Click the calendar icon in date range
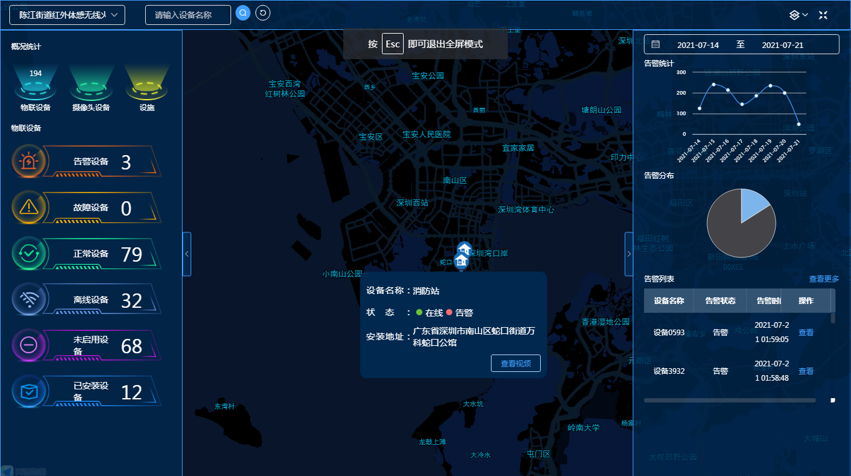851x476 pixels. (655, 45)
